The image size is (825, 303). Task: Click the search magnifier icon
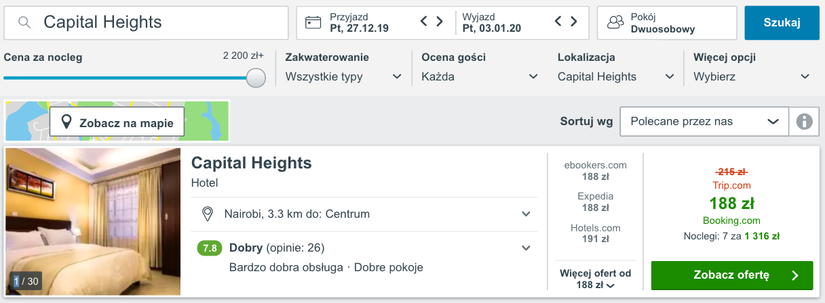(x=24, y=22)
